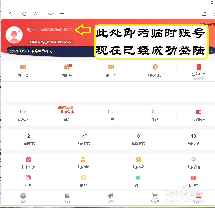Open the card window icon in toolbar
The image size is (215, 208).
62,14
